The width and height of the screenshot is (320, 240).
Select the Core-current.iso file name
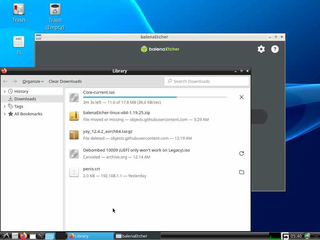pos(99,92)
